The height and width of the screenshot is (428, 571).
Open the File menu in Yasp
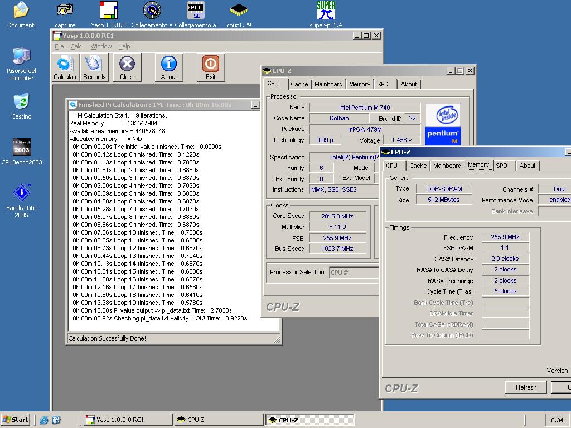(x=59, y=46)
